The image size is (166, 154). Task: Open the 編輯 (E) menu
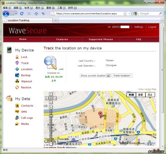click(x=18, y=8)
